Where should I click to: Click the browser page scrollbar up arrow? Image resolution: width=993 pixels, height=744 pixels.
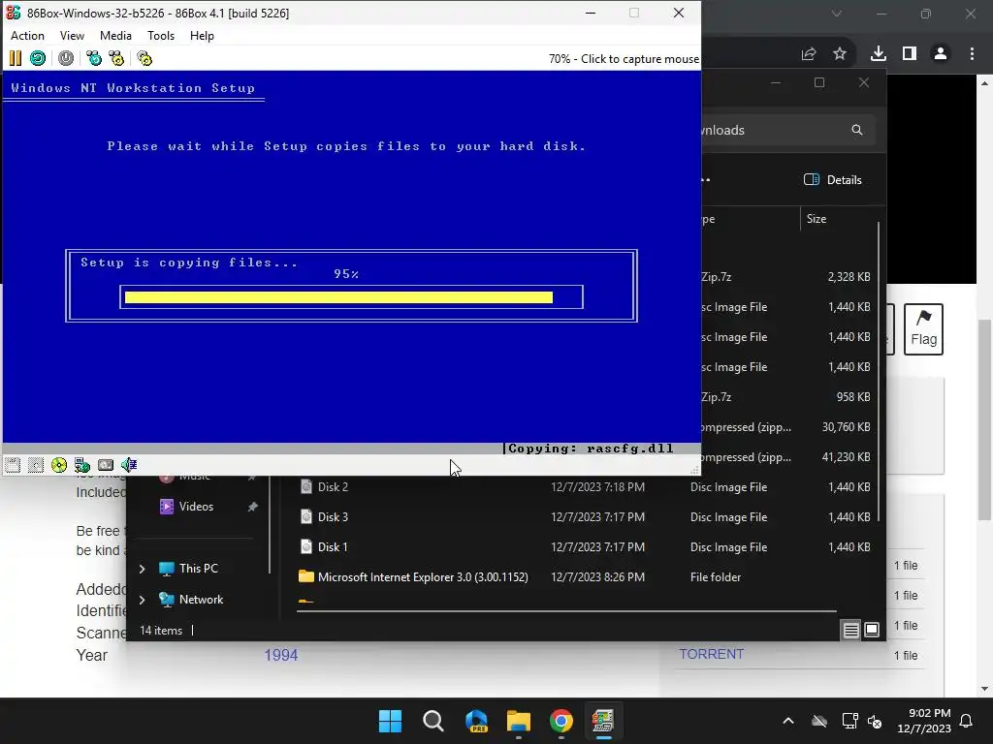pyautogui.click(x=985, y=83)
